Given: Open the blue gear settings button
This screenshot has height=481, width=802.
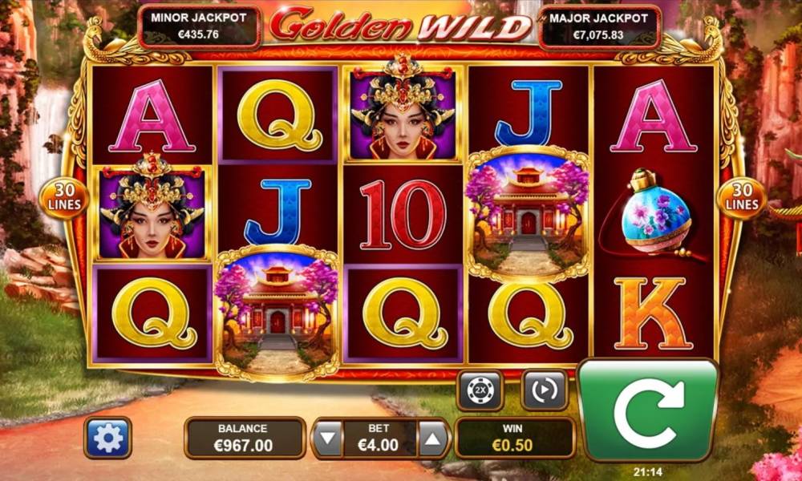Looking at the screenshot, I should (x=108, y=438).
